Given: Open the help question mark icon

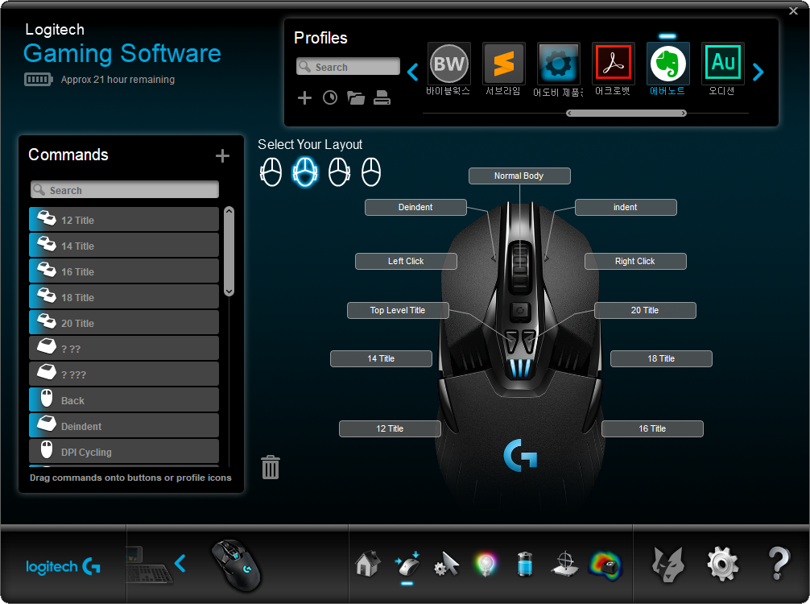Looking at the screenshot, I should [x=778, y=564].
